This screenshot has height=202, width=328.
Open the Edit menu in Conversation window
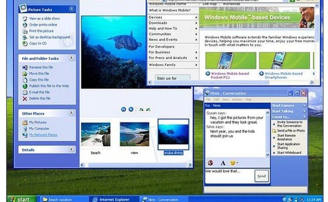[216, 100]
